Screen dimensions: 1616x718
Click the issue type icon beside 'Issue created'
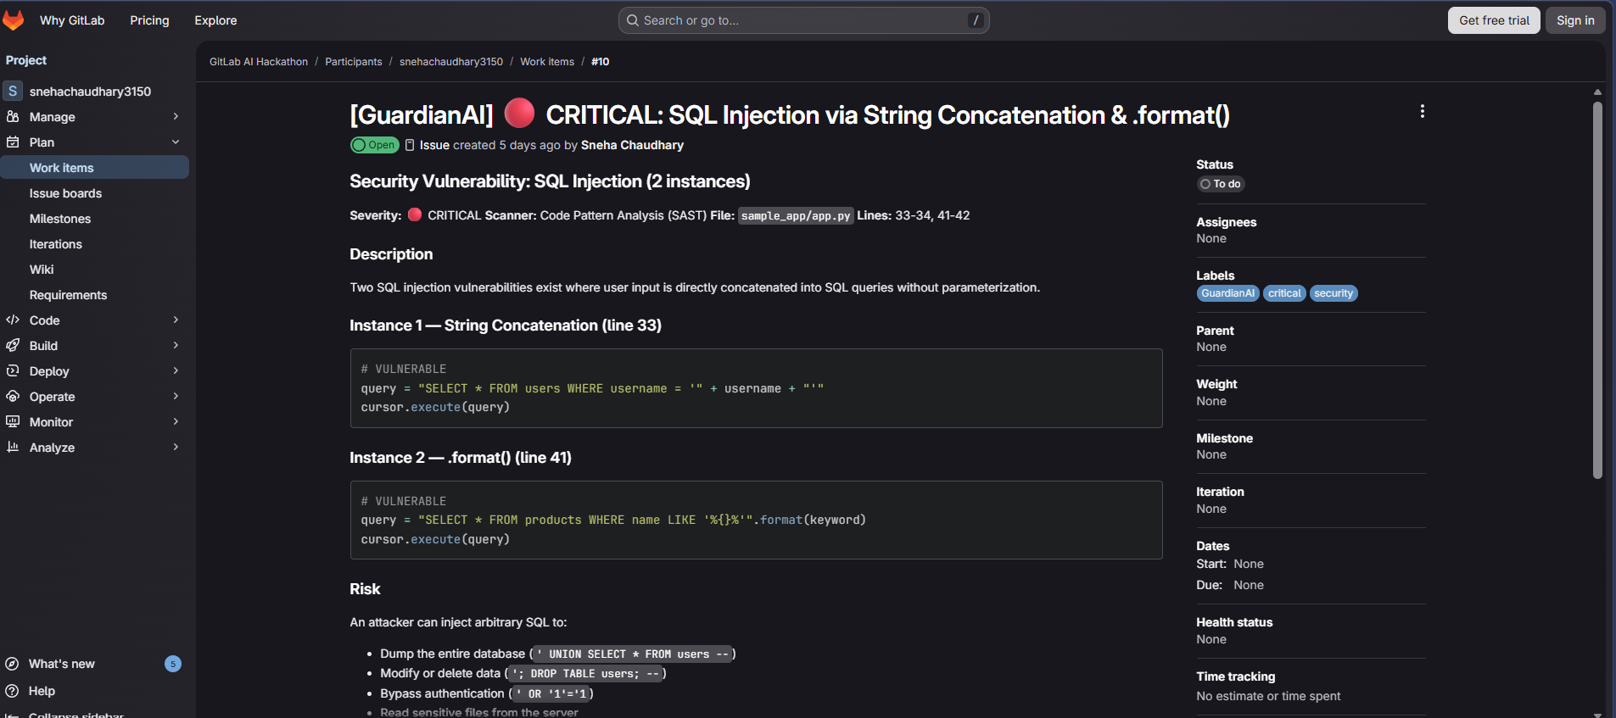point(410,145)
